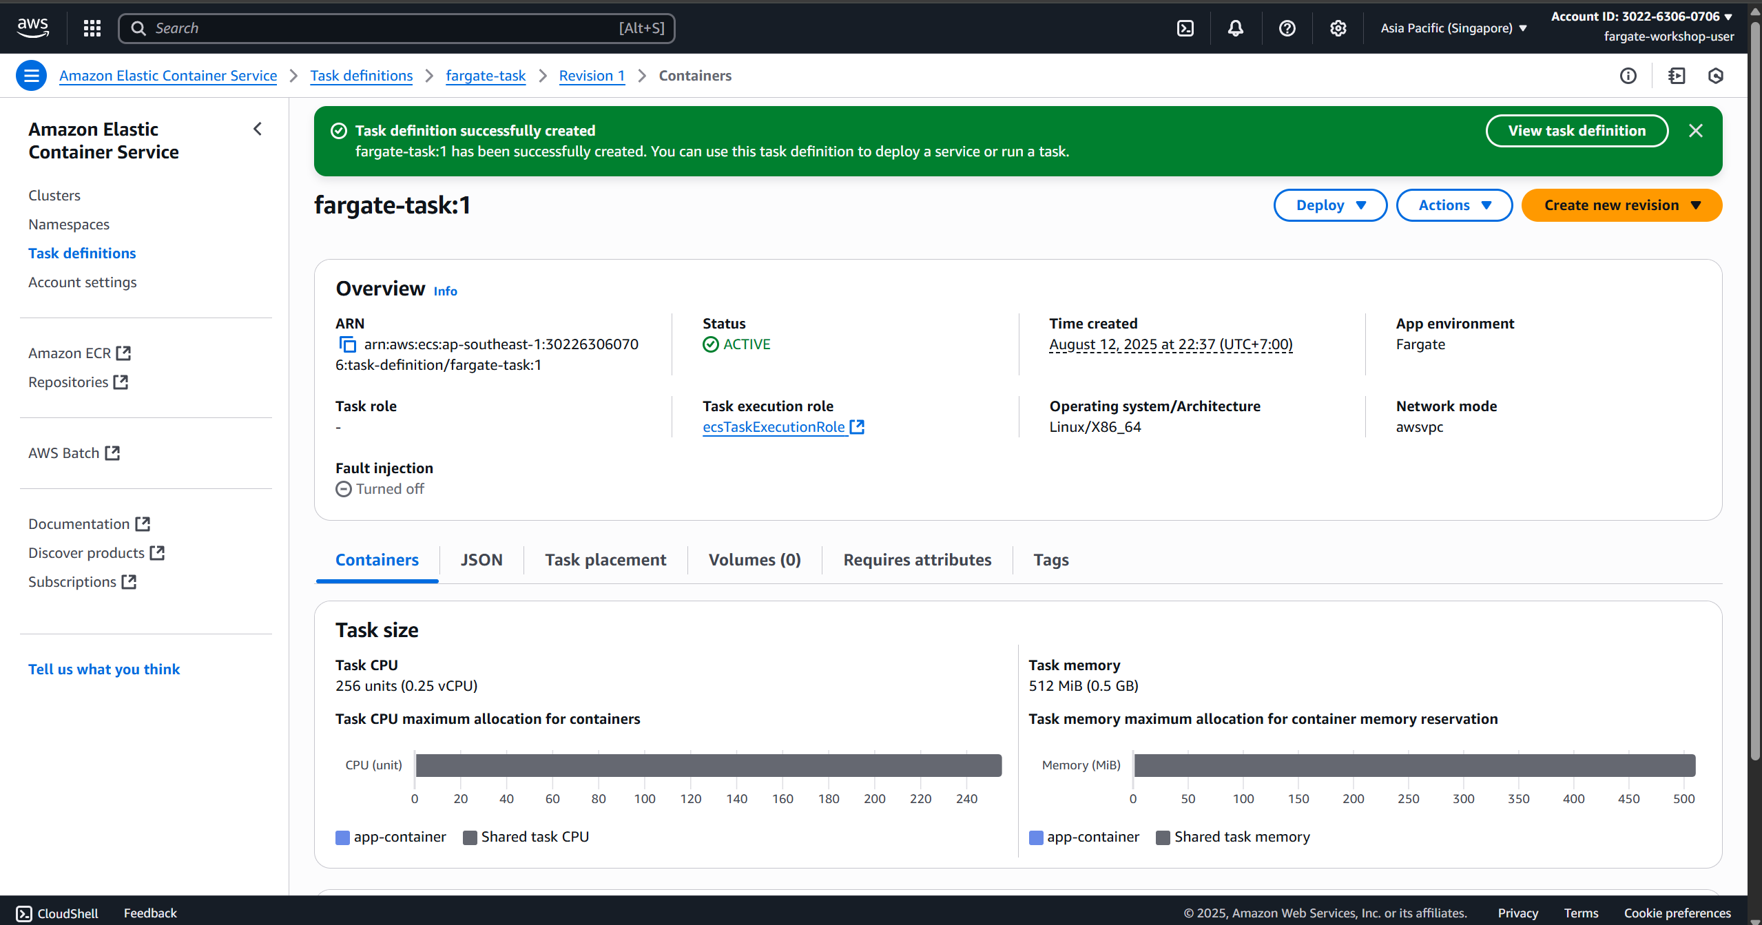
Task: Click the View task definition button
Action: [1577, 131]
